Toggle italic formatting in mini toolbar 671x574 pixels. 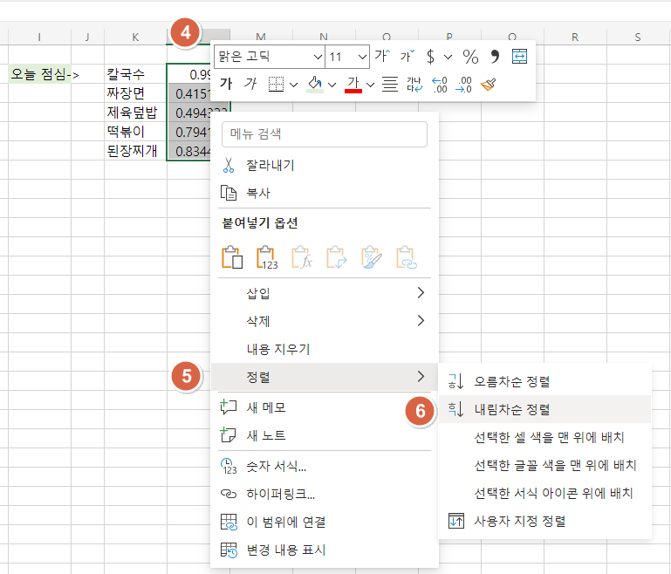(250, 84)
